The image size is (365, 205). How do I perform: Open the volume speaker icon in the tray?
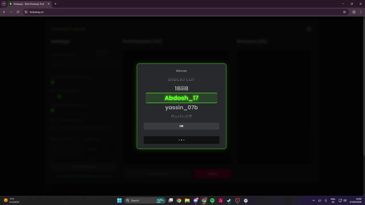pos(345,200)
